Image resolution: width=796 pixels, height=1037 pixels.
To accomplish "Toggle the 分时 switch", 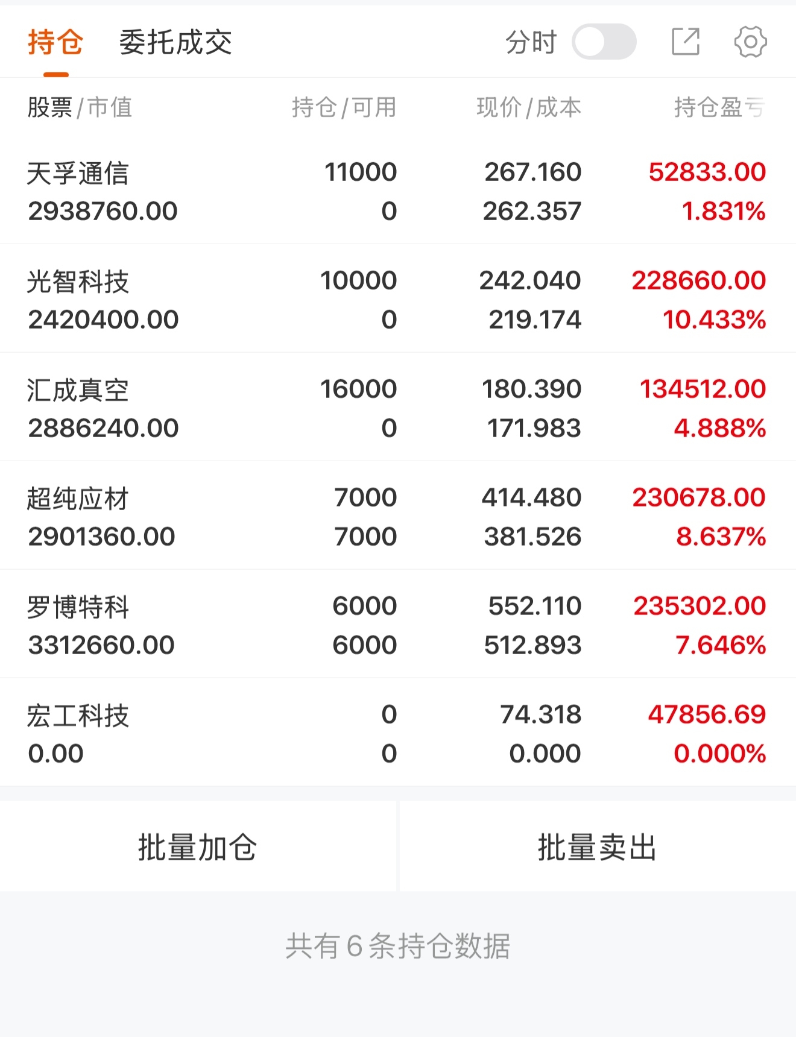I will tap(604, 42).
